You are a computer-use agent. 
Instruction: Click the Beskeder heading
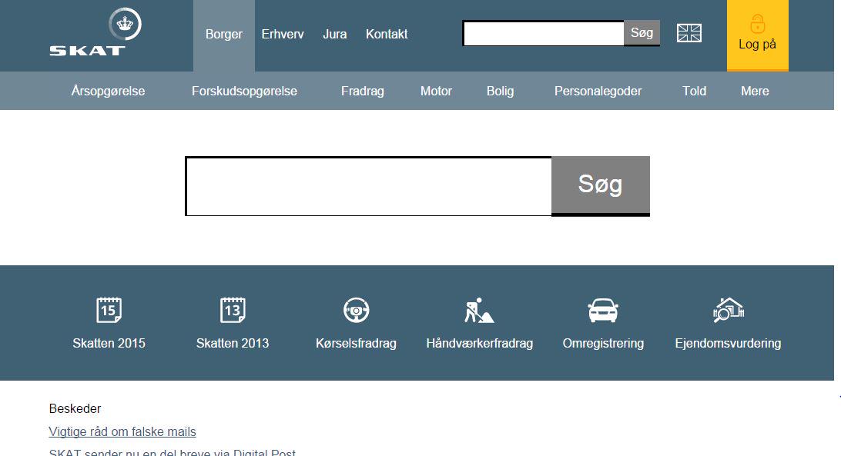coord(75,409)
